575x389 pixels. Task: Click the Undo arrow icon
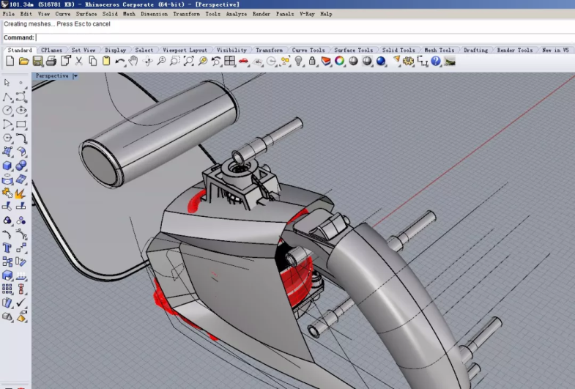coord(119,62)
